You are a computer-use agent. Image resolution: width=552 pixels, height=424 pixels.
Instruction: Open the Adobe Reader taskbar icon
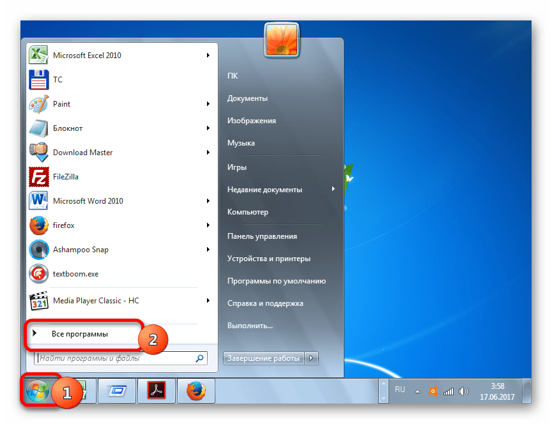157,391
